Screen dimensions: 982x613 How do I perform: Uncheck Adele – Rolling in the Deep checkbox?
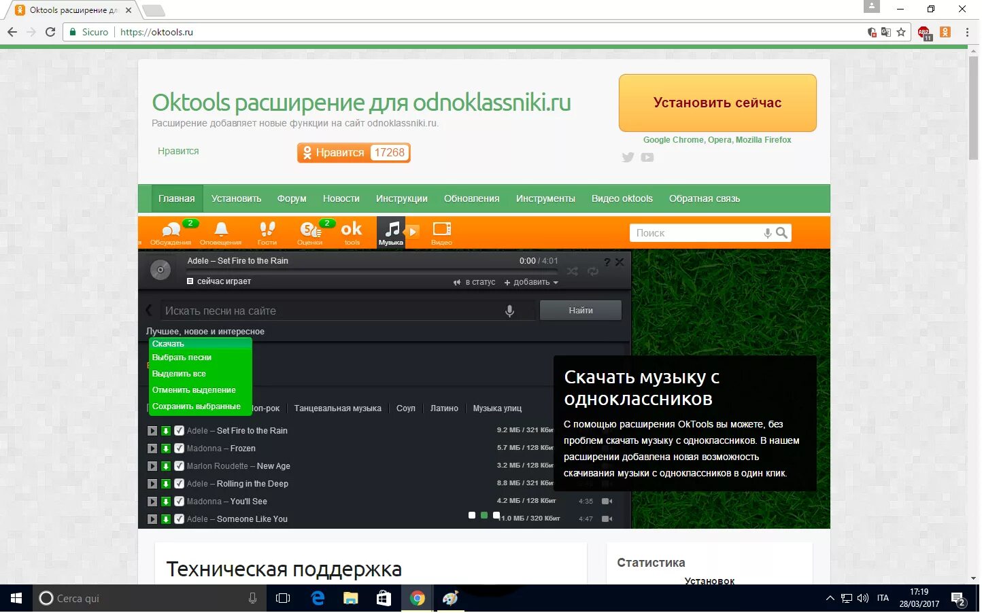[180, 485]
